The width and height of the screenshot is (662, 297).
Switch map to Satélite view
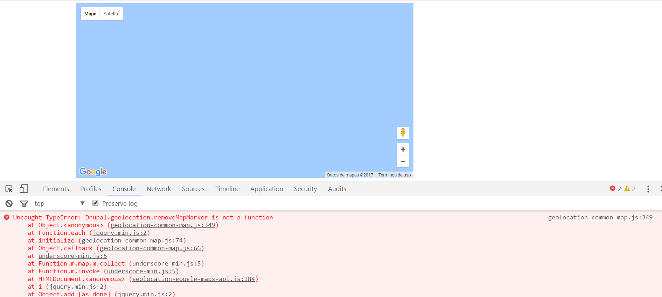[x=111, y=14]
